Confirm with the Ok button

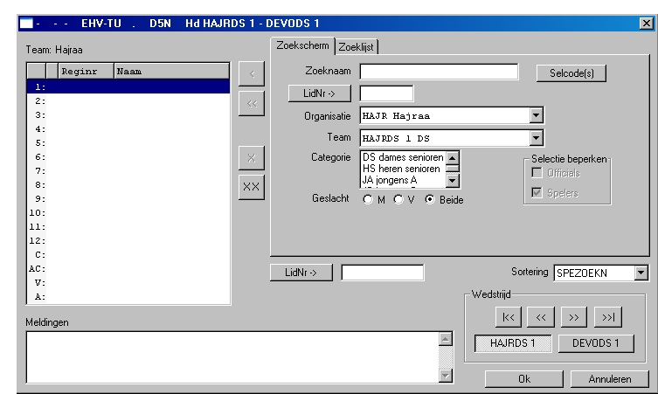click(524, 379)
